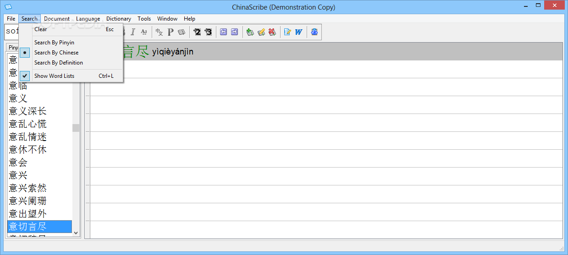Select word 意义 in list

coord(39,98)
